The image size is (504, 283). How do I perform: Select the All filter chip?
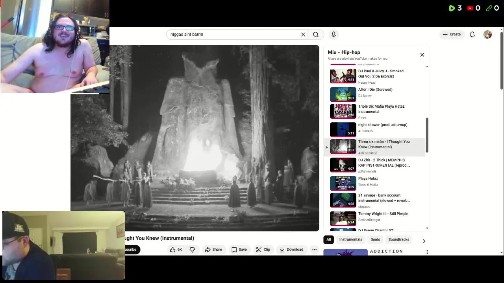coord(328,239)
